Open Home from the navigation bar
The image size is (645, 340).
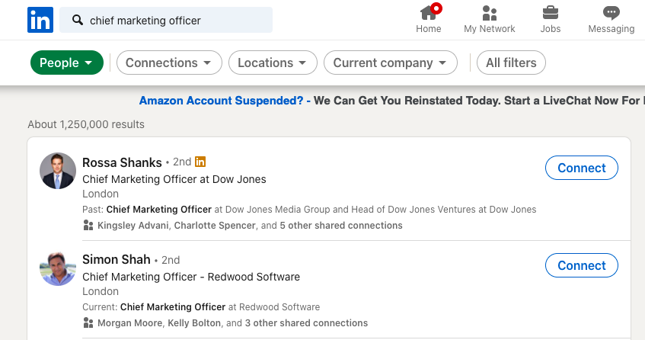(x=429, y=14)
